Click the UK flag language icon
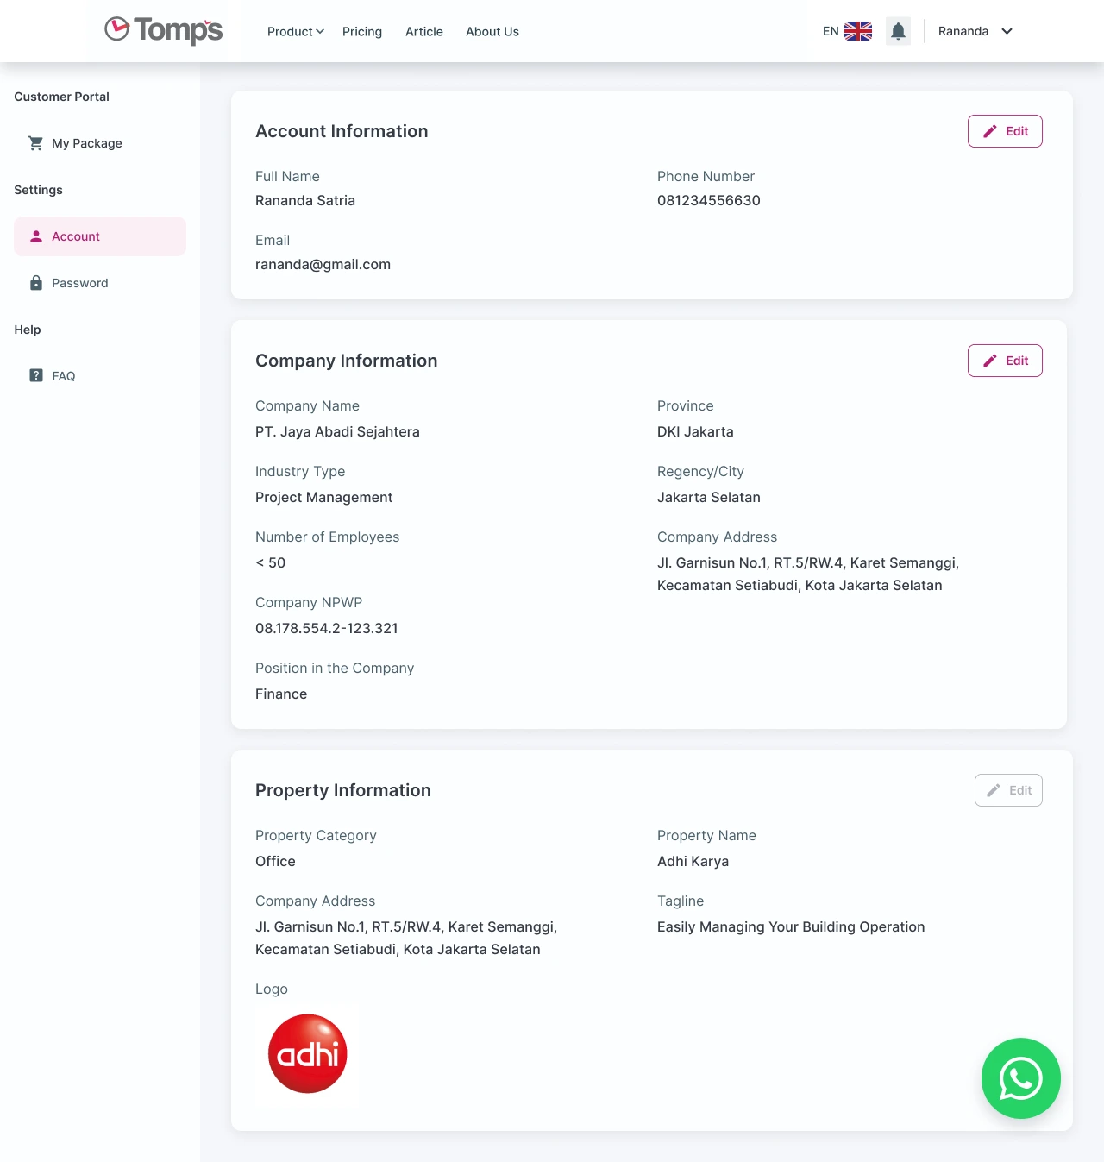This screenshot has width=1104, height=1162. (x=857, y=30)
